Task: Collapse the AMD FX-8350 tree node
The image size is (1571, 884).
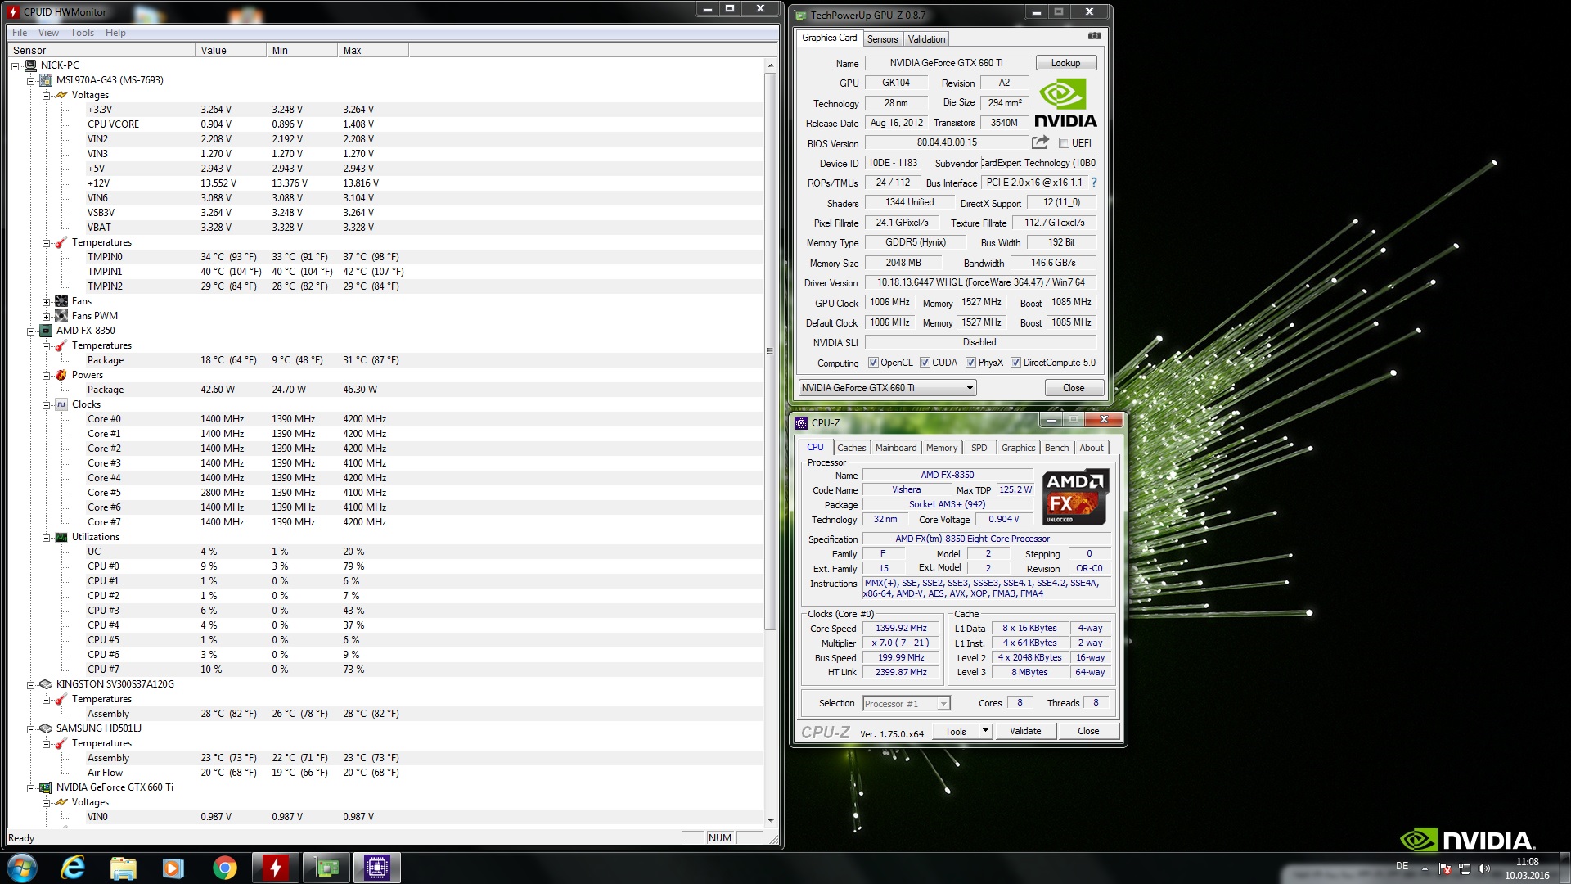Action: (31, 331)
